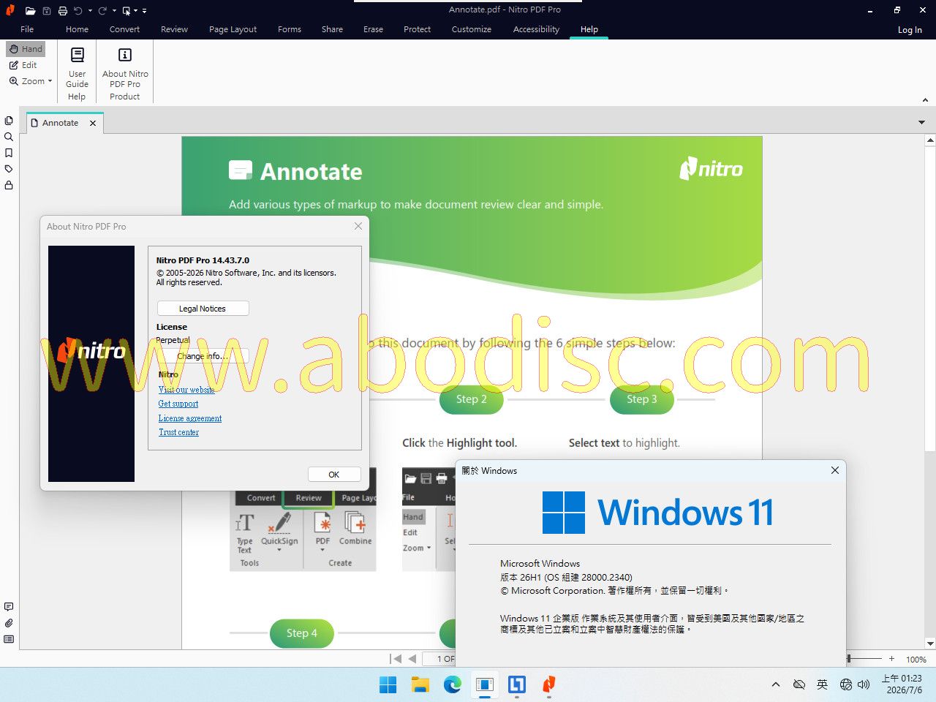
Task: Close the 關於 Windows dialog
Action: (x=835, y=470)
